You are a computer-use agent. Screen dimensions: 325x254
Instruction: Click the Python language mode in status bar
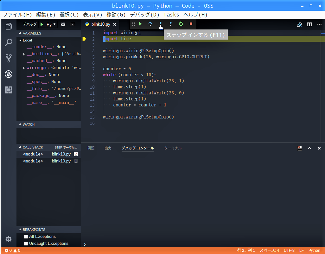click(x=314, y=251)
